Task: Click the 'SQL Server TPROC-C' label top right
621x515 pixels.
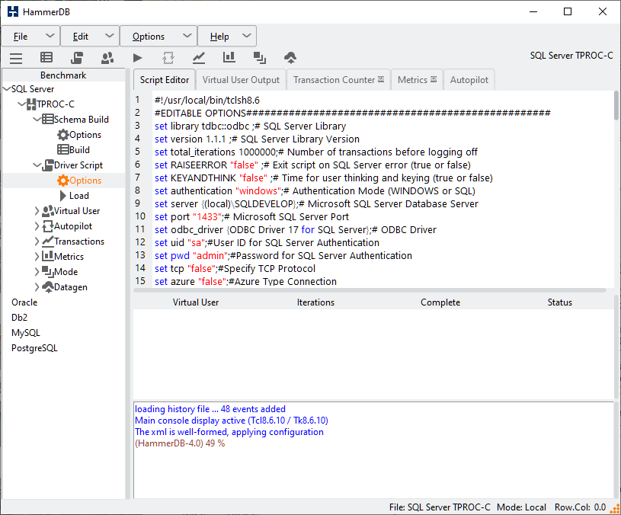Action: pos(571,56)
